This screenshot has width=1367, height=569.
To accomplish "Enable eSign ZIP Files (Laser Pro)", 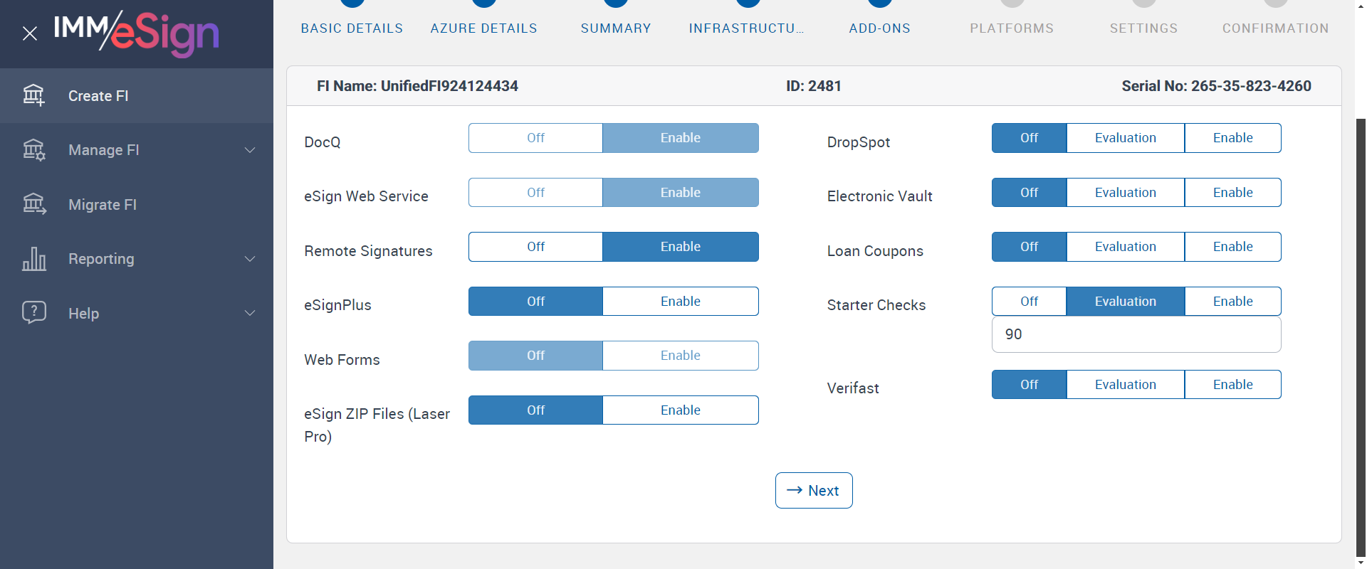I will click(681, 410).
